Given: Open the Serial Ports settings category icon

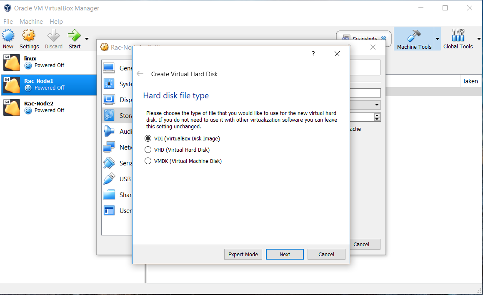Looking at the screenshot, I should point(109,163).
